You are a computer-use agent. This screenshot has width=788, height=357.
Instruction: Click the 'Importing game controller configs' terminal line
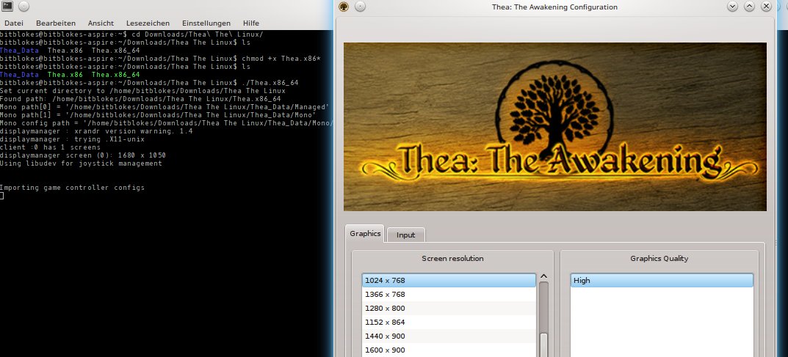point(73,188)
